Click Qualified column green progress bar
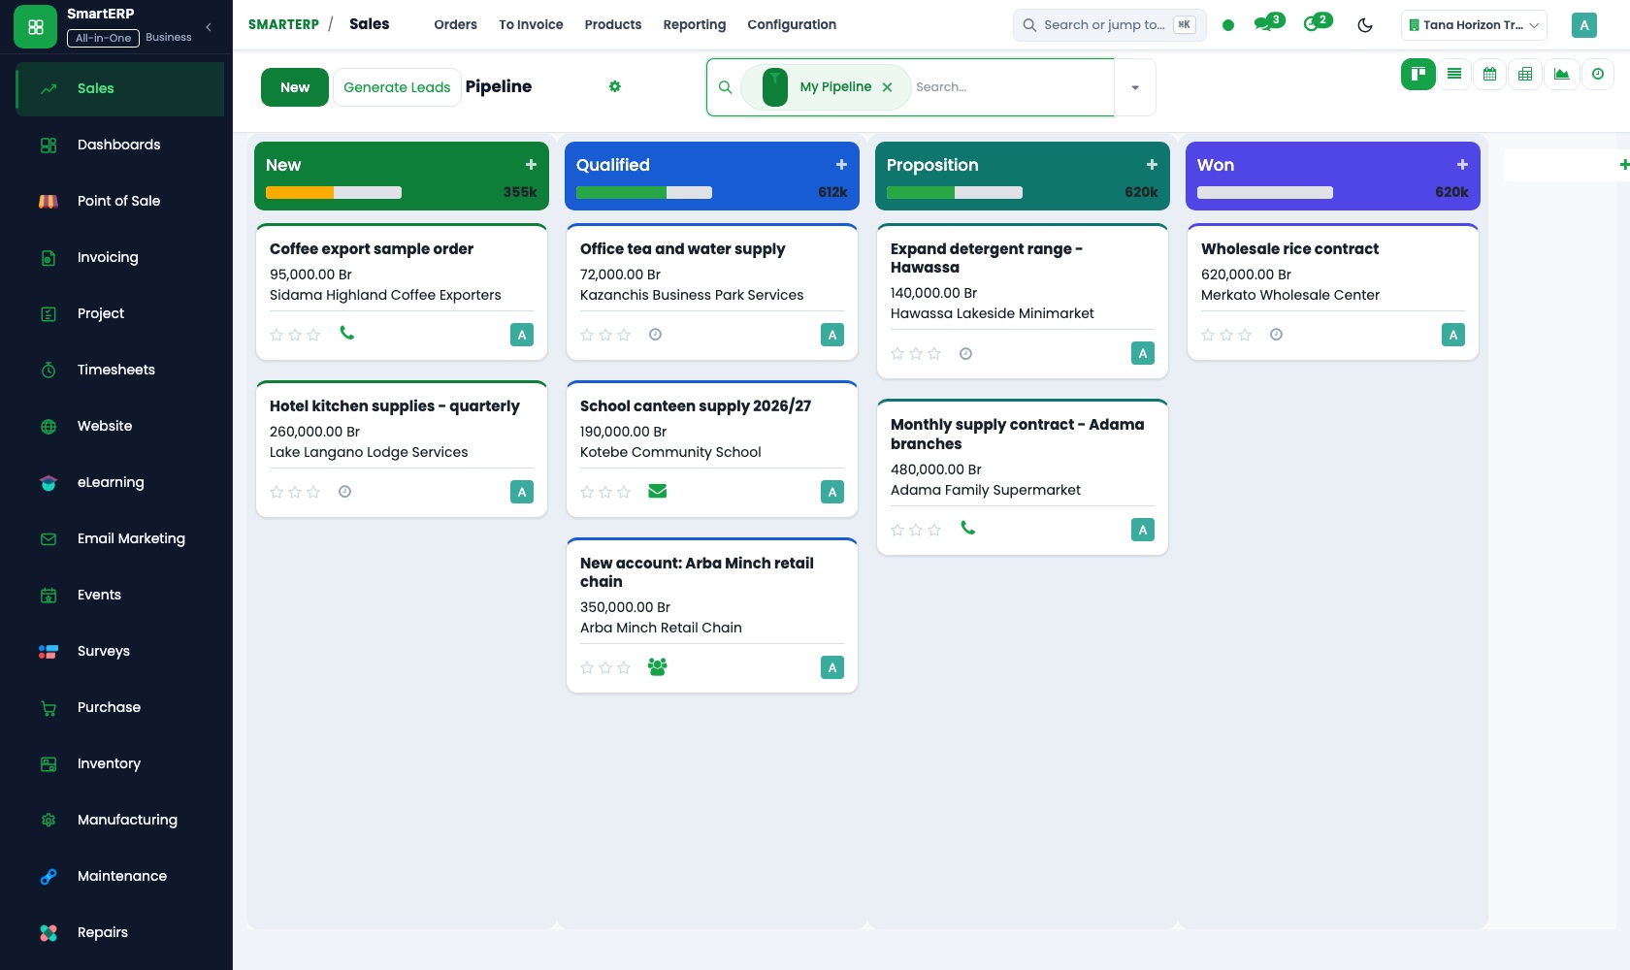The height and width of the screenshot is (970, 1630). pyautogui.click(x=621, y=192)
